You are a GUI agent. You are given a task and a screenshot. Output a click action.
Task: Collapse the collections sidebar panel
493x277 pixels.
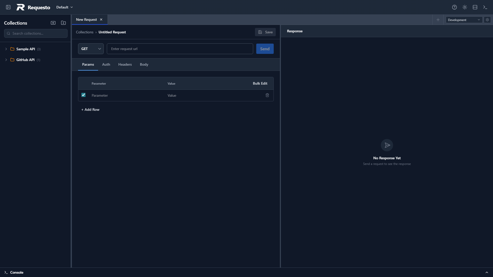[8, 7]
